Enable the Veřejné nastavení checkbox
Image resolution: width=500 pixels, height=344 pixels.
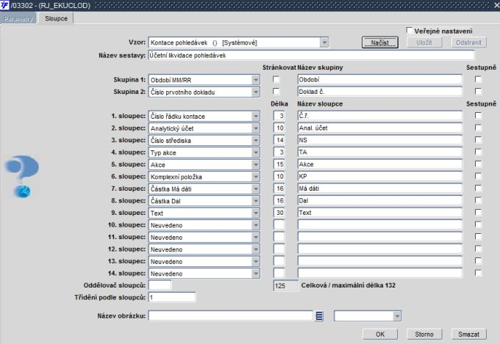point(410,31)
